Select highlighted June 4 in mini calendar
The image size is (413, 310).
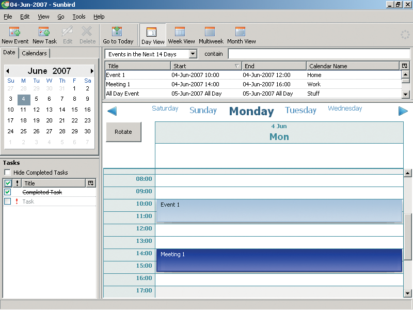pos(24,99)
